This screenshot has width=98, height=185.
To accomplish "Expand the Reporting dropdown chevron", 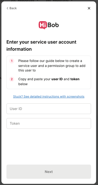I will [x=72, y=1].
